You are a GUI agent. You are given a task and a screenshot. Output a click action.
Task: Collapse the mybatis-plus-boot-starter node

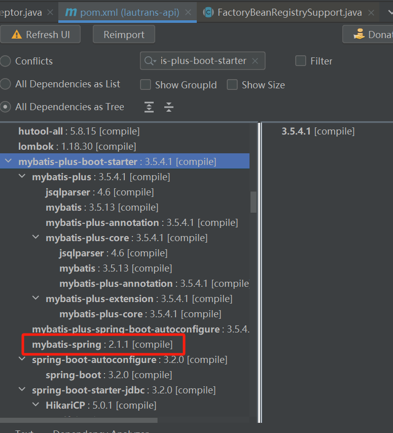pyautogui.click(x=8, y=161)
